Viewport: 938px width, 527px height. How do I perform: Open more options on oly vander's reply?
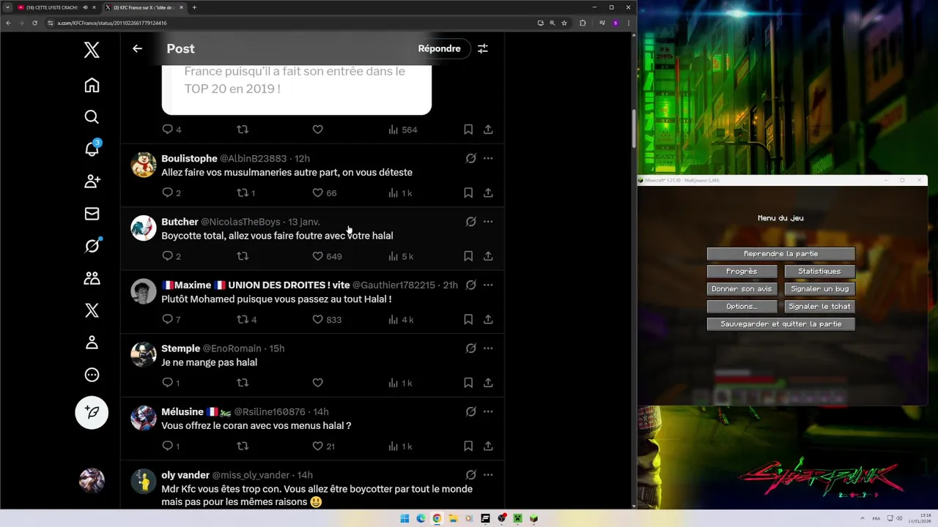click(488, 475)
